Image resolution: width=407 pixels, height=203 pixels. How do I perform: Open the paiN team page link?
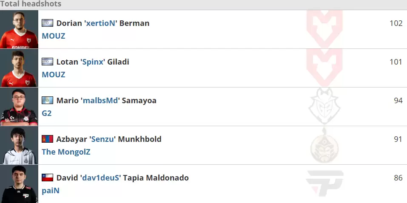51,191
